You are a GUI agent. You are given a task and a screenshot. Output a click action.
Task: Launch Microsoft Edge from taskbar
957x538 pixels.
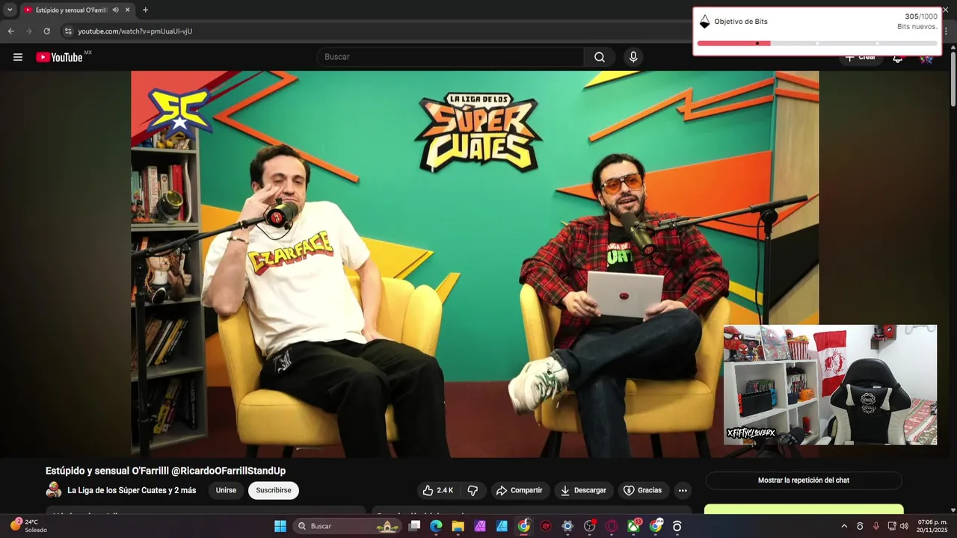click(x=436, y=526)
